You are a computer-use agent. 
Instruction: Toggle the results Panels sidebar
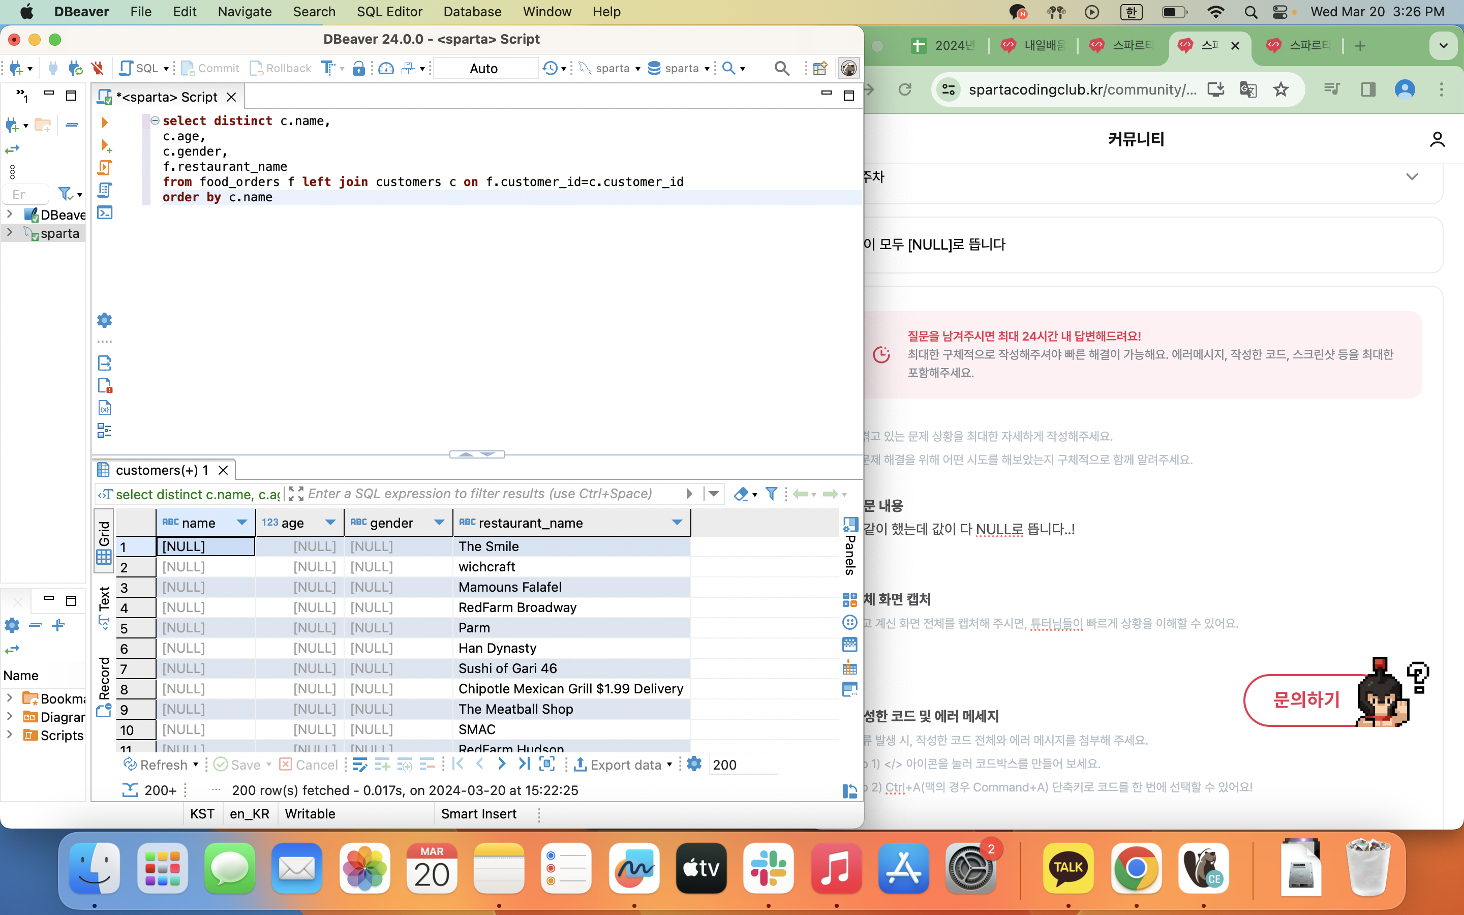click(850, 545)
